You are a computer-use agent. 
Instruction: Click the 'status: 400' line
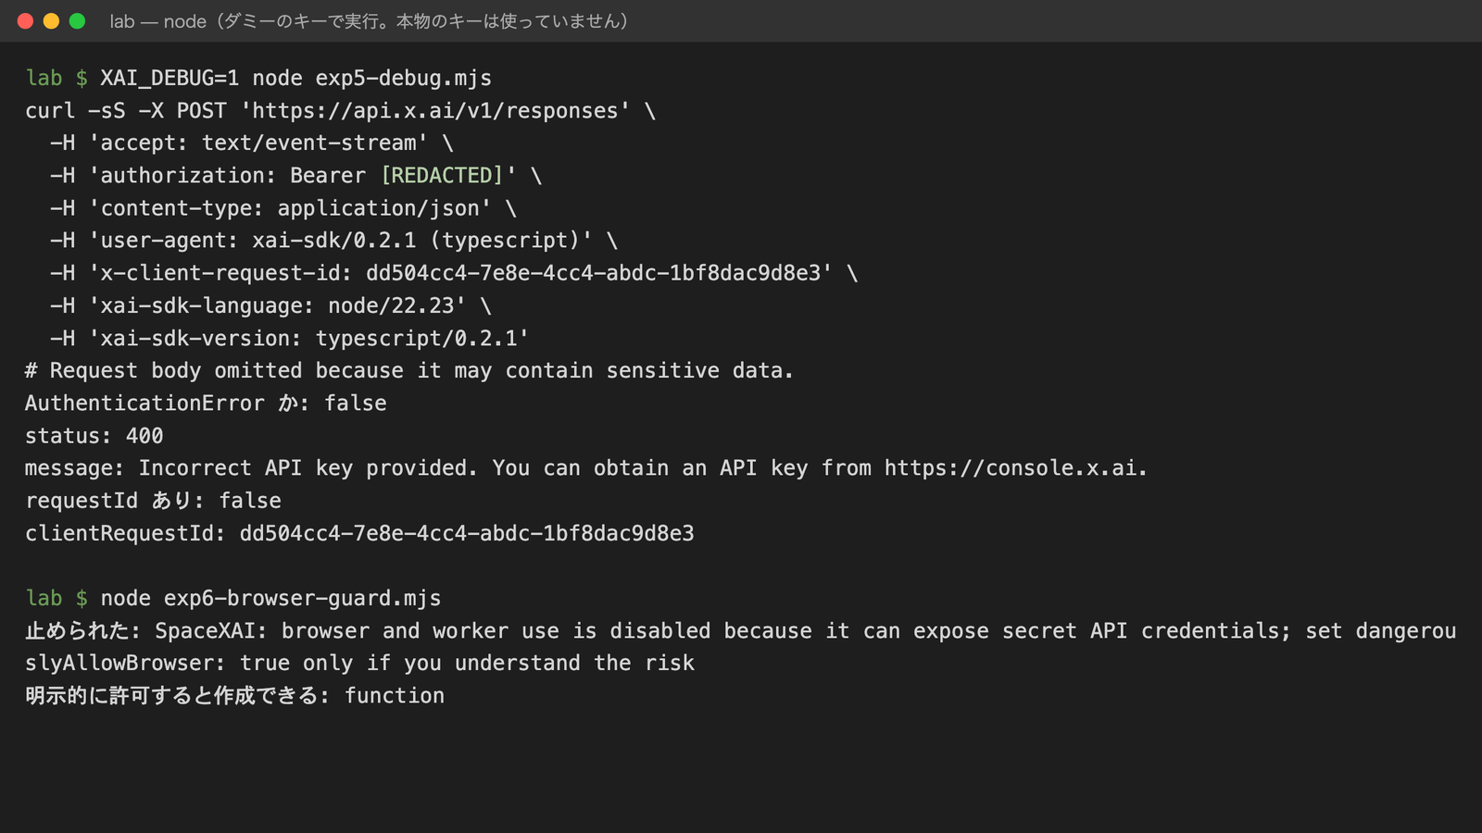94,435
